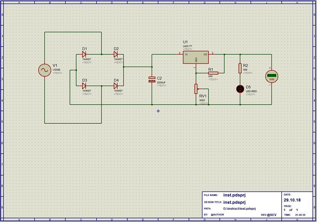Screen dimensions: 317x222
Task: Click the LM317T regulator U1 body
Action: (x=195, y=57)
